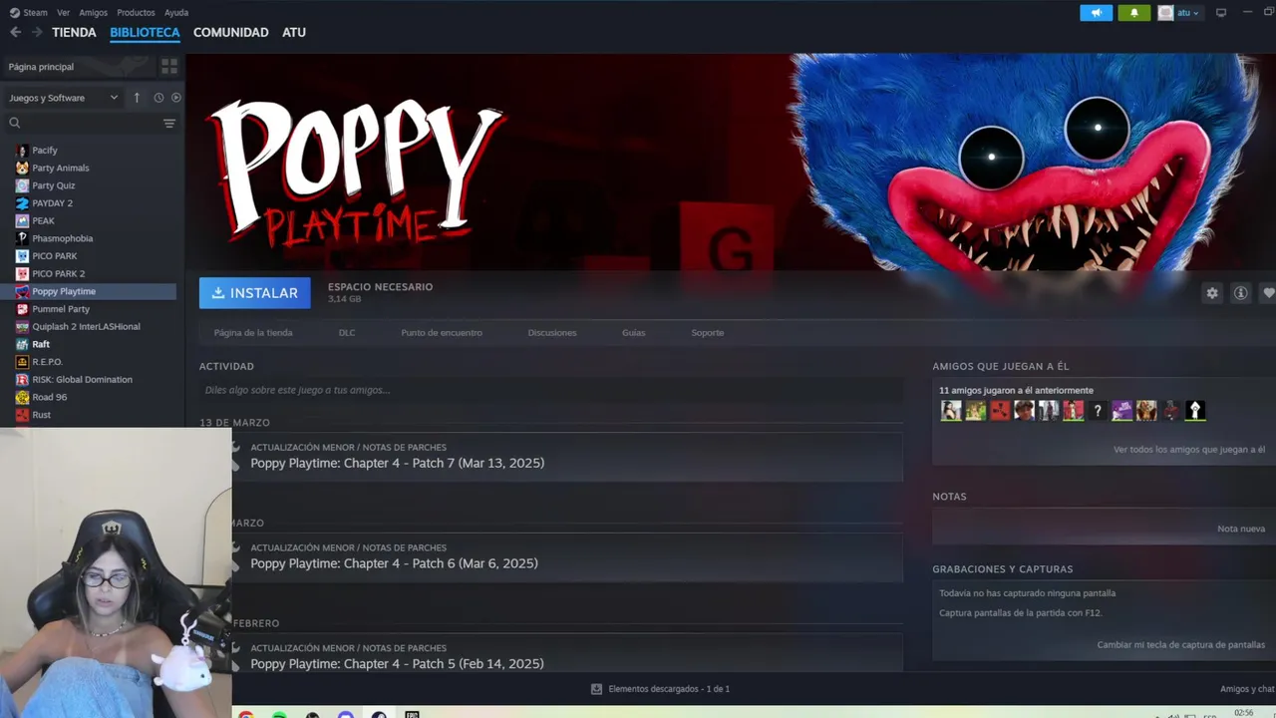
Task: Open Punto de encuentro link
Action: point(442,333)
